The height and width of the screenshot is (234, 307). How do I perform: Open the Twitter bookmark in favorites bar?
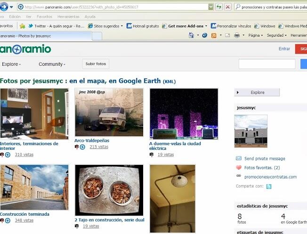pos(56,26)
